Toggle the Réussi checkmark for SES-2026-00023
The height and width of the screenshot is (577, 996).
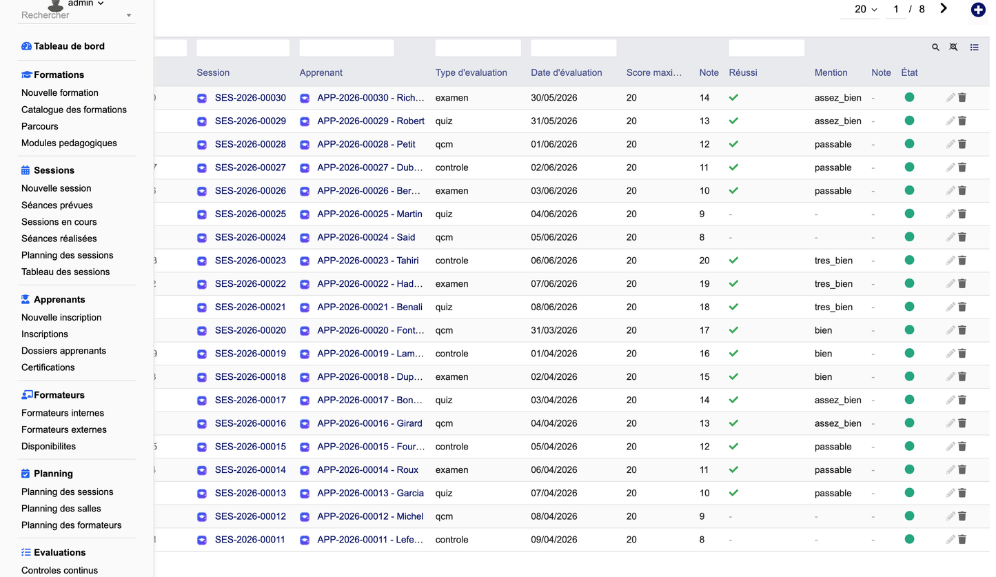(733, 261)
